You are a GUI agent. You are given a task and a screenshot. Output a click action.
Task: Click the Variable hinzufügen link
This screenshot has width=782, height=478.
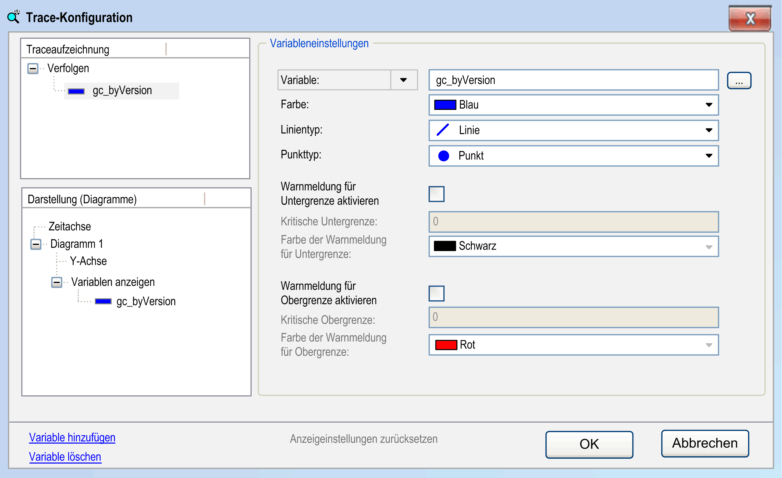click(x=72, y=437)
